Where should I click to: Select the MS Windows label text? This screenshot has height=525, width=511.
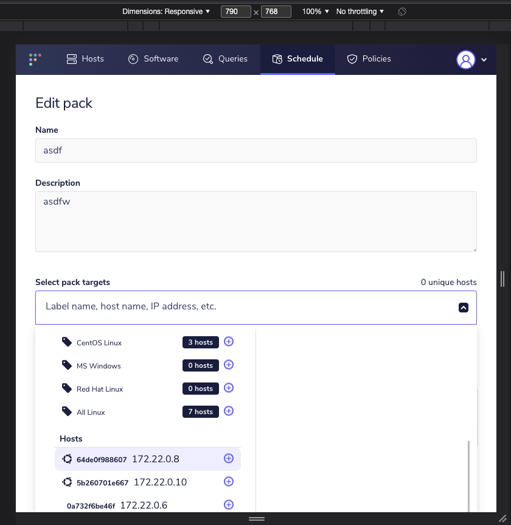pos(99,366)
